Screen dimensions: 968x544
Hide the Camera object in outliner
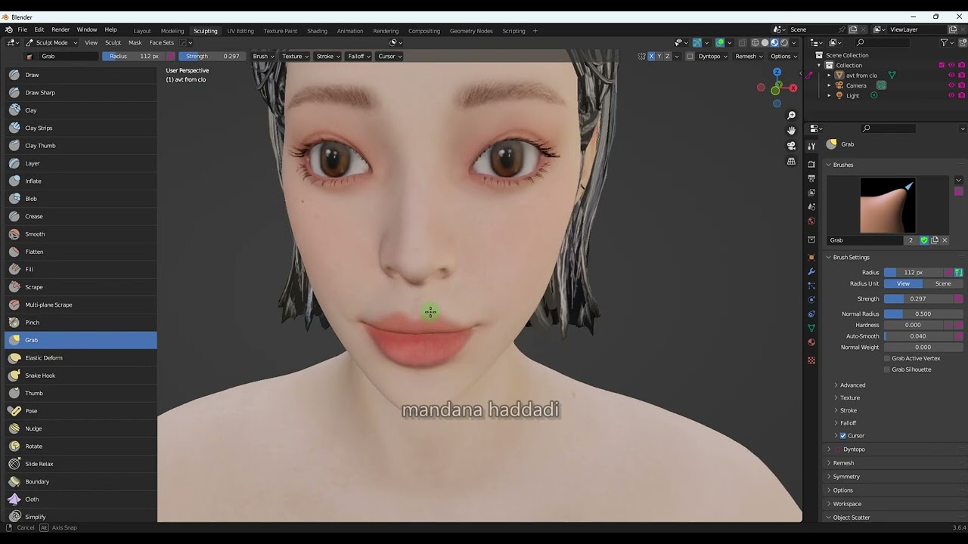[951, 85]
